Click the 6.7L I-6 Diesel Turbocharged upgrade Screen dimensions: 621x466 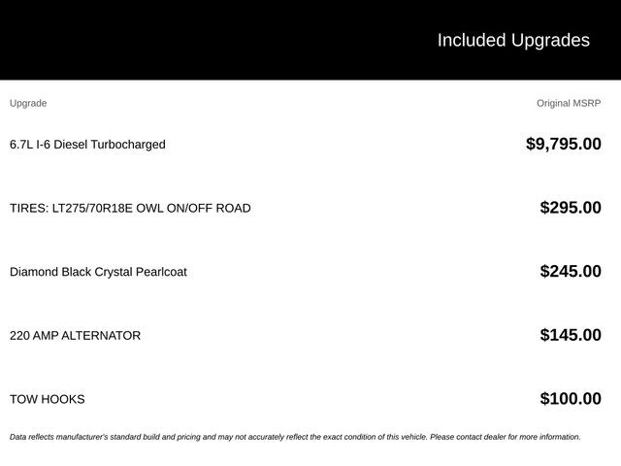coord(87,145)
